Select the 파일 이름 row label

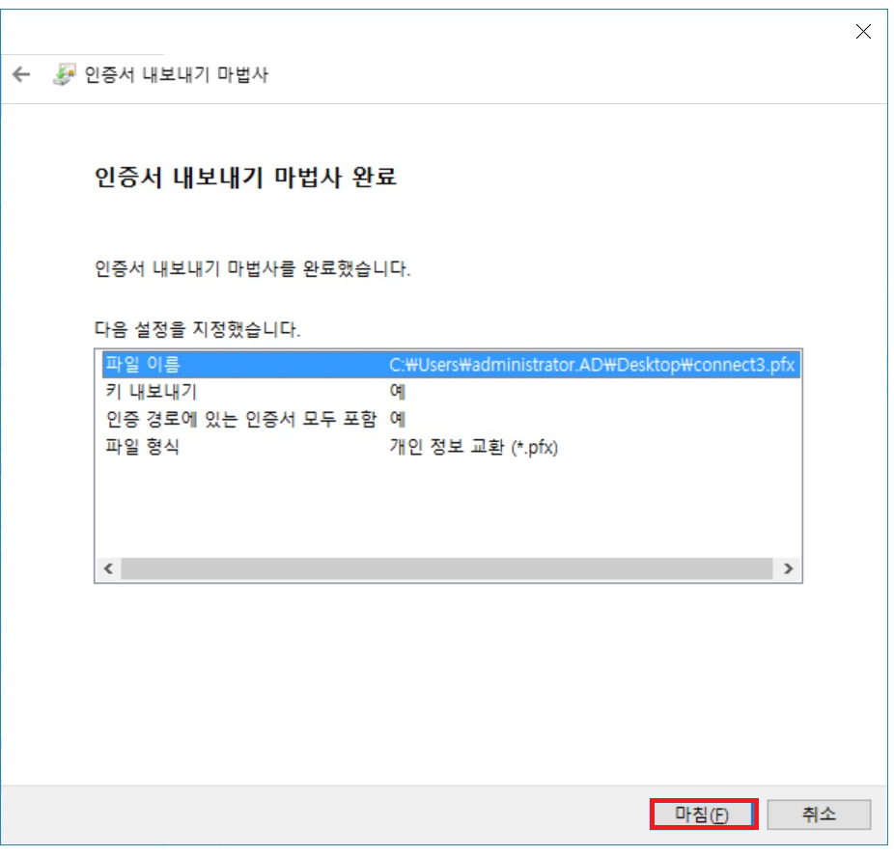(142, 365)
